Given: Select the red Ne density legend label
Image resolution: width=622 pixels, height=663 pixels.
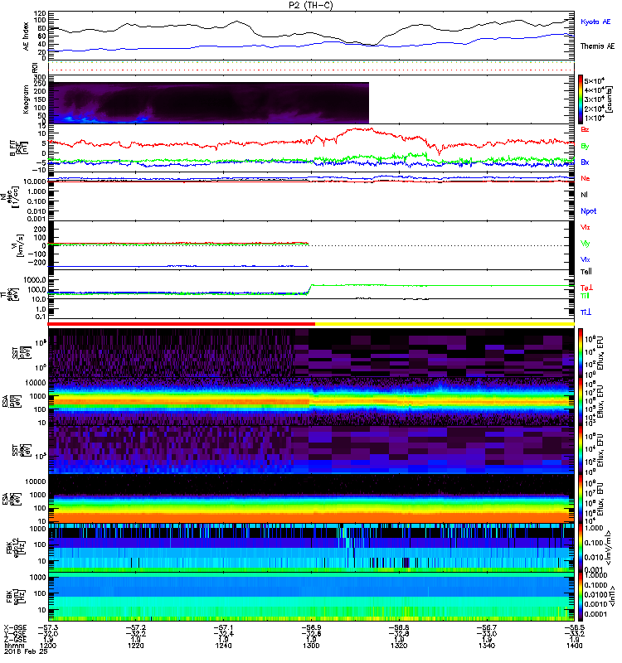Looking at the screenshot, I should (585, 178).
